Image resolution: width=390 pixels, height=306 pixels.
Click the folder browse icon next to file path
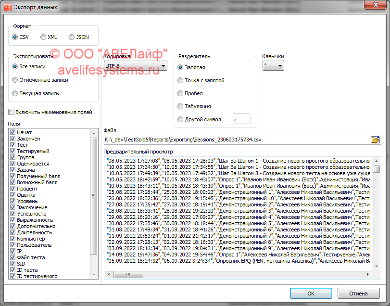tap(375, 140)
